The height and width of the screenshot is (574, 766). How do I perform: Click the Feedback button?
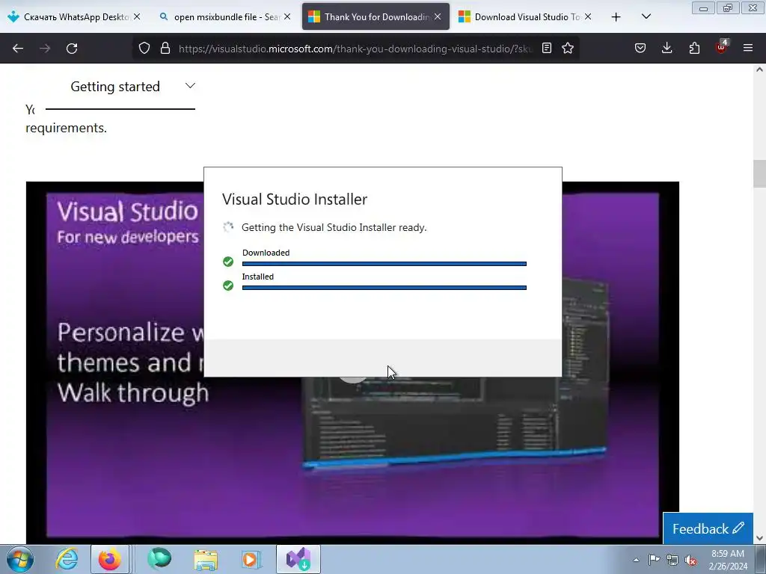708,528
